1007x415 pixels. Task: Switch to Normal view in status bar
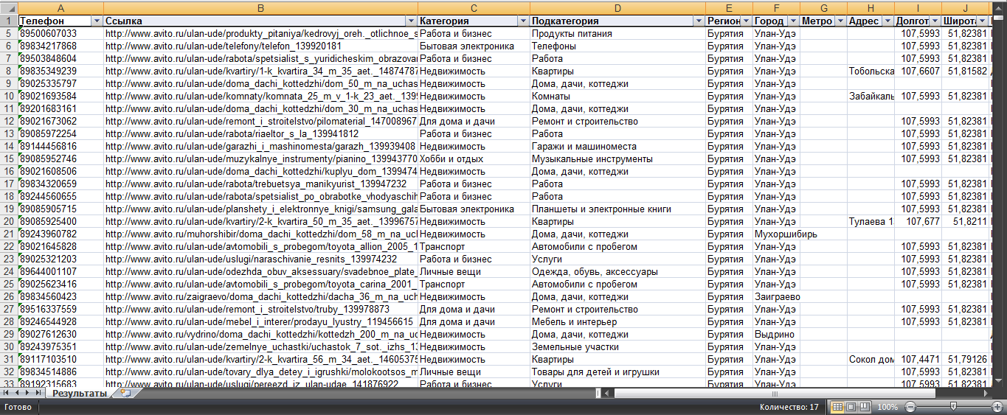tap(837, 407)
